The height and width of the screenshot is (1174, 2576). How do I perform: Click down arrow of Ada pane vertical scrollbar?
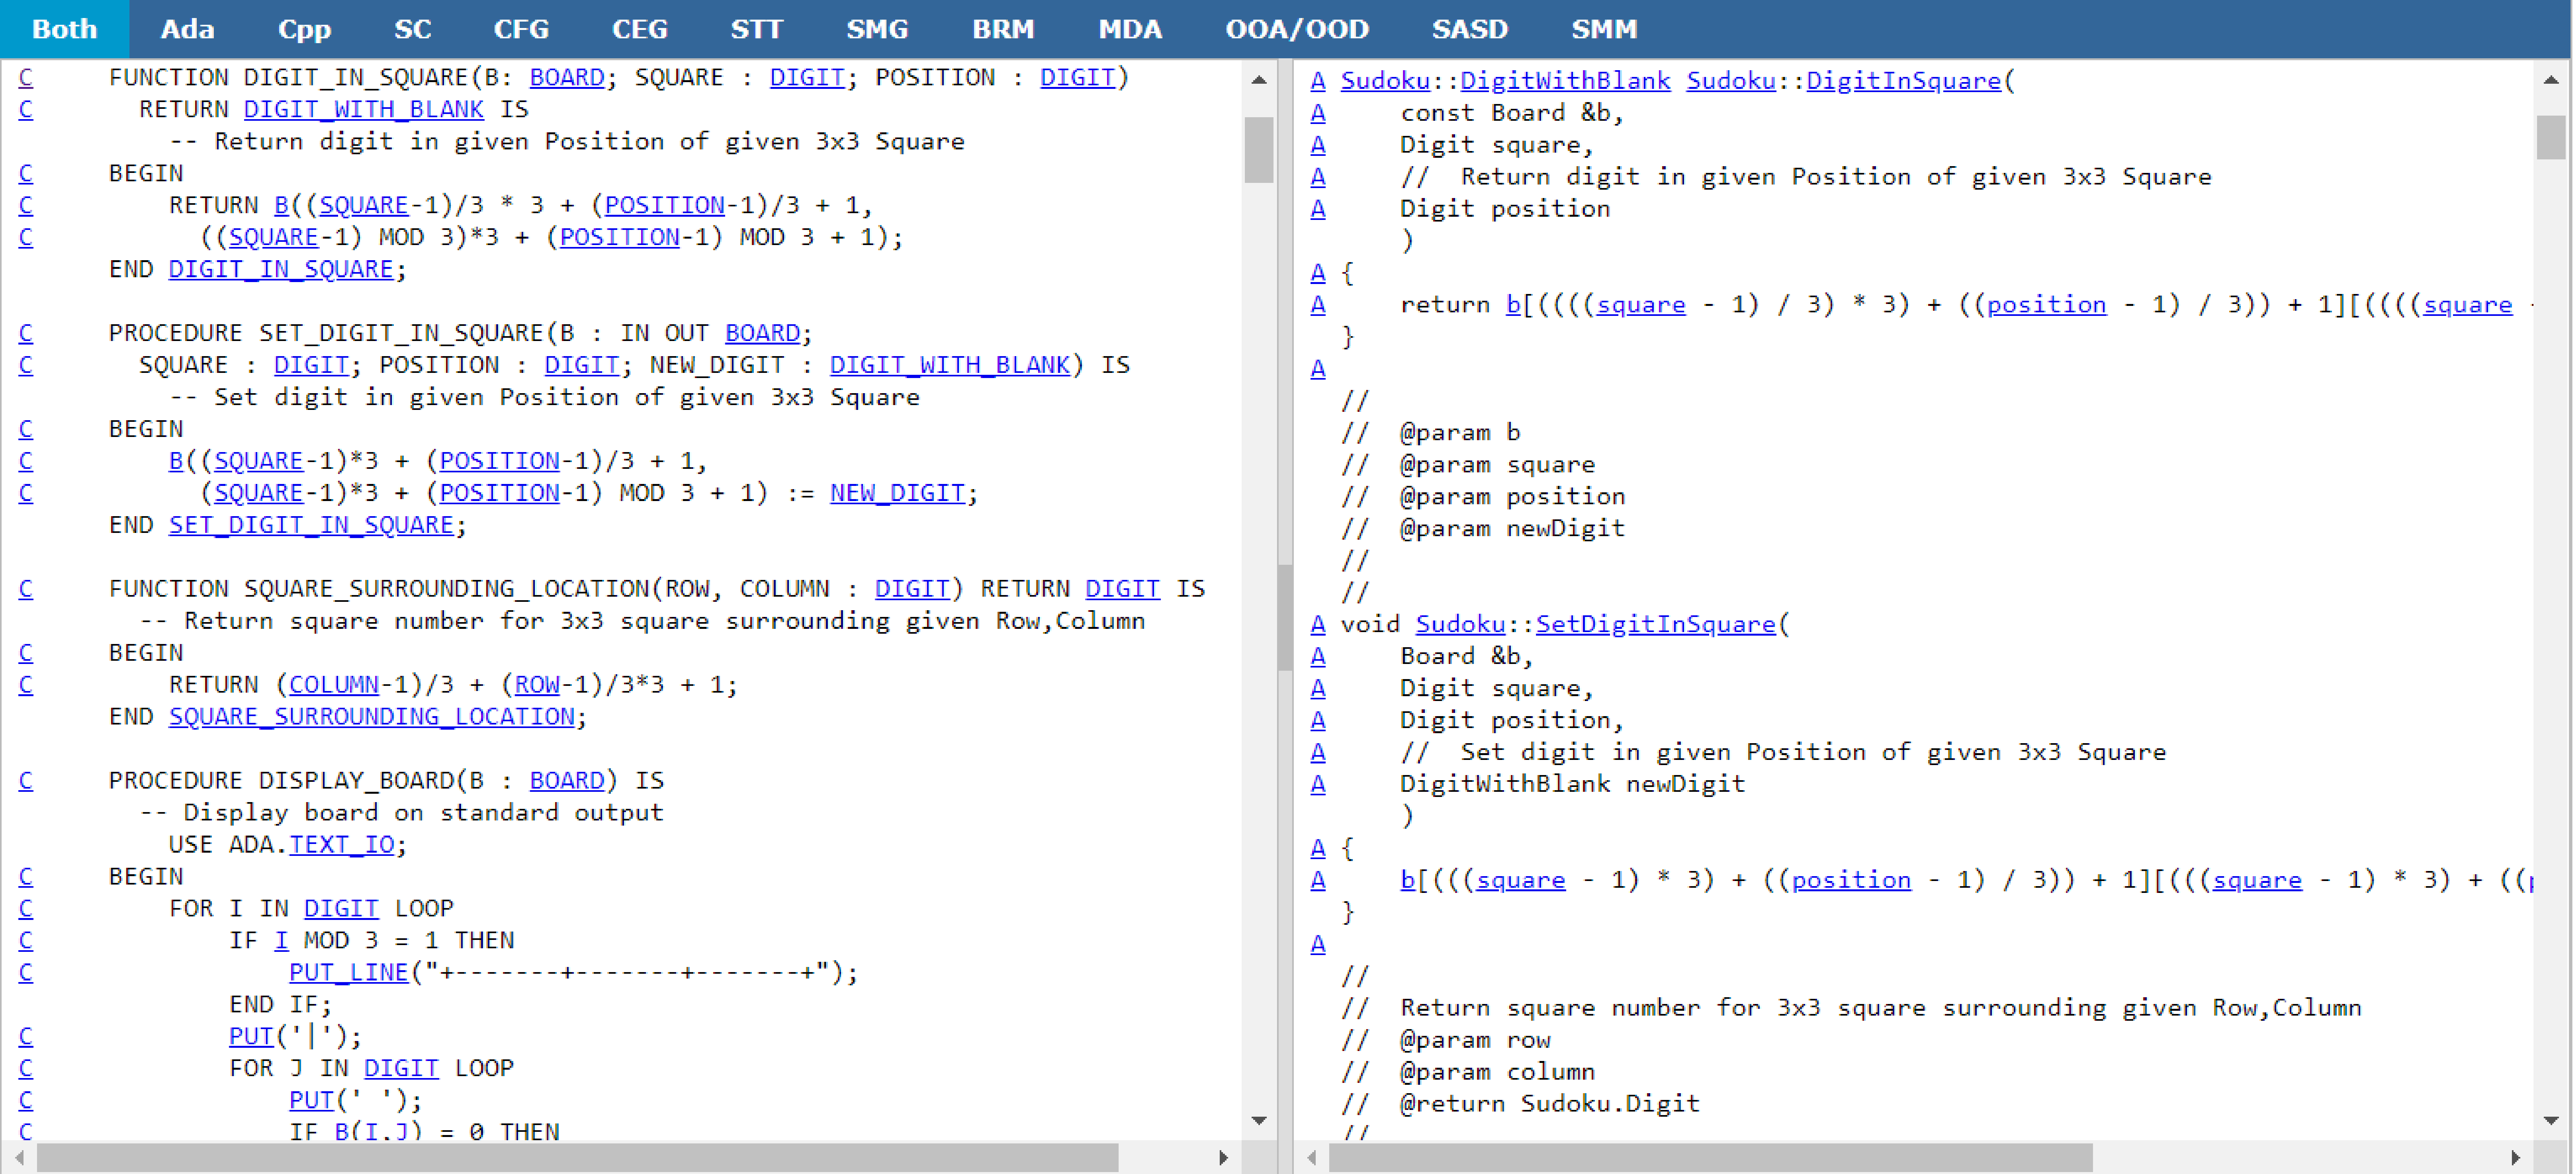pos(1259,1121)
